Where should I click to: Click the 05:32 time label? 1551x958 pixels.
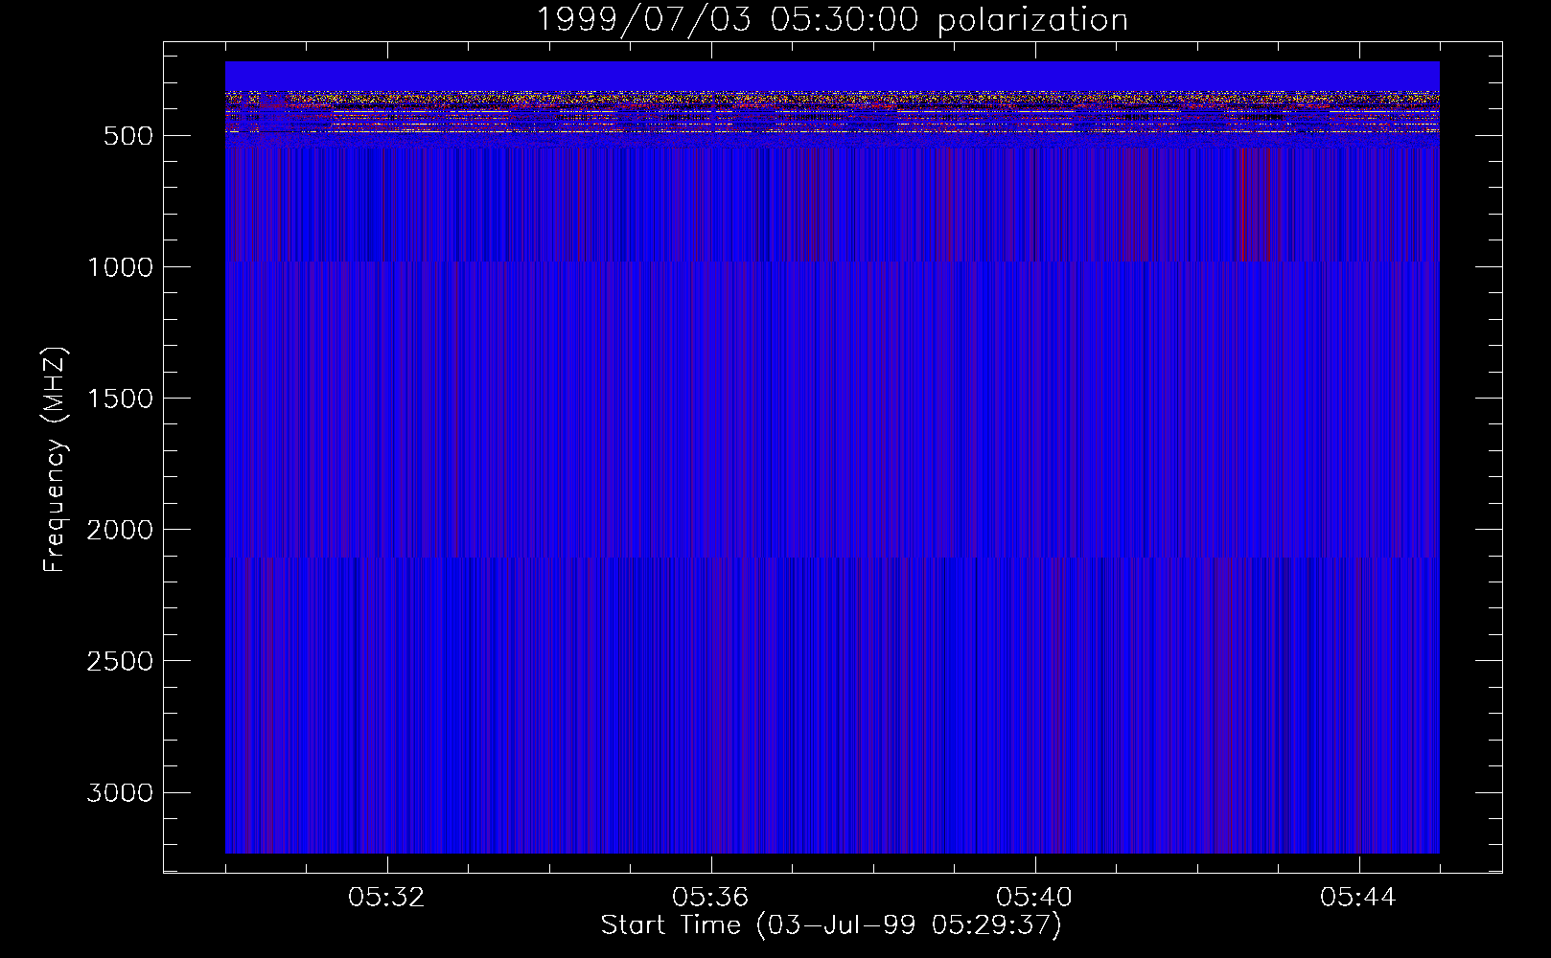(x=386, y=898)
